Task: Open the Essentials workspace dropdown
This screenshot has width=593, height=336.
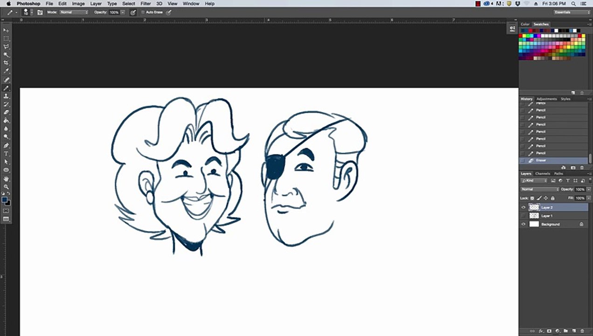Action: 572,12
